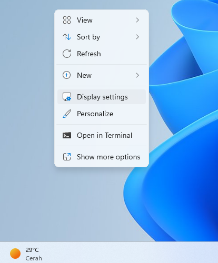
Task: Click the circular Refresh icon
Action: 67,54
